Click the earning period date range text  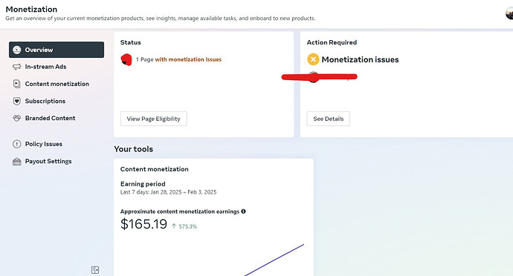point(168,192)
